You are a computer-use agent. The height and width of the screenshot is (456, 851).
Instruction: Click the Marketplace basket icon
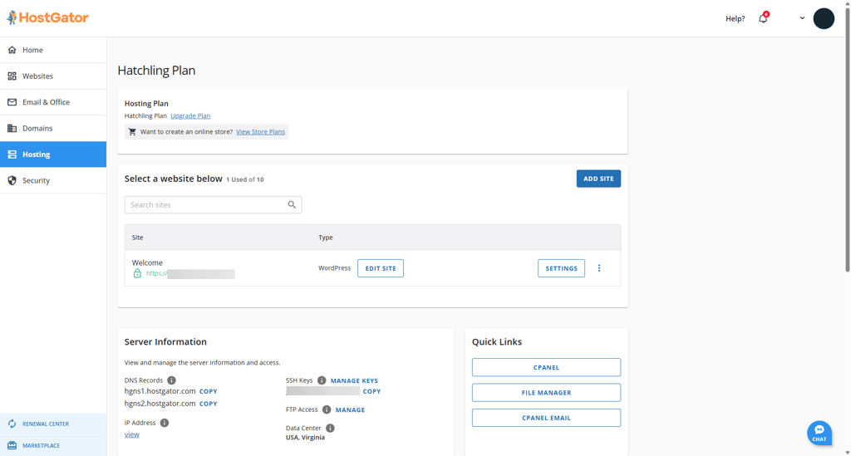(12, 446)
